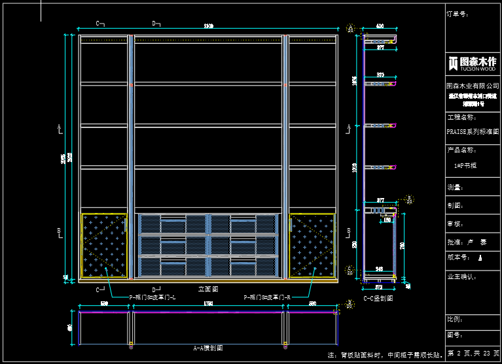Click the 立面图 elevation view title
502x364 pixels.
click(207, 288)
